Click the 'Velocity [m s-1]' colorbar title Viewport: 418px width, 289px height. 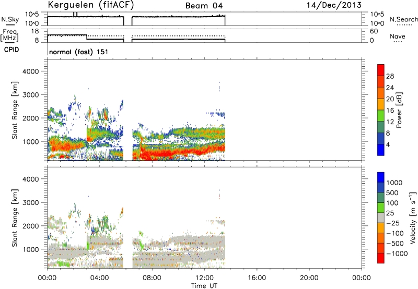413,218
